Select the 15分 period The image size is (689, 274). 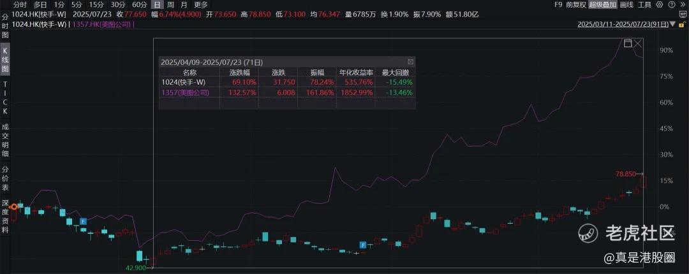coord(96,5)
